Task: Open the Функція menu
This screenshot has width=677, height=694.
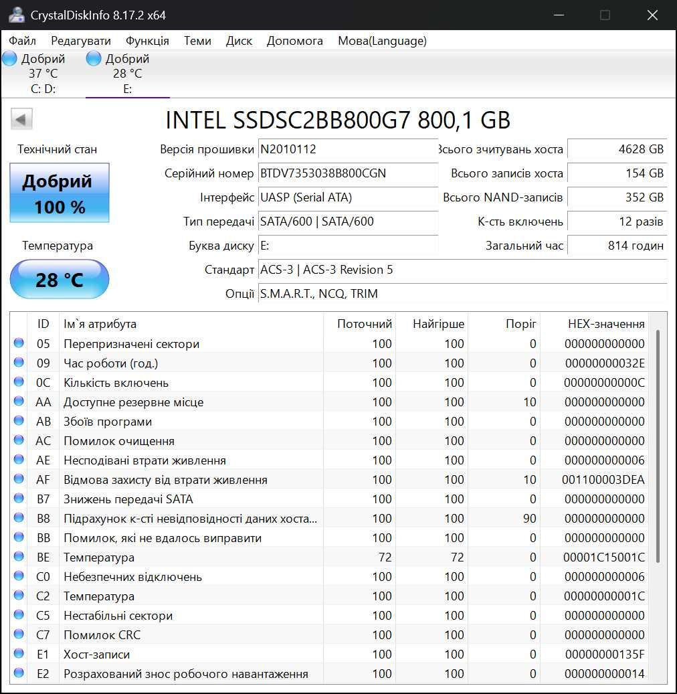Action: coord(147,41)
